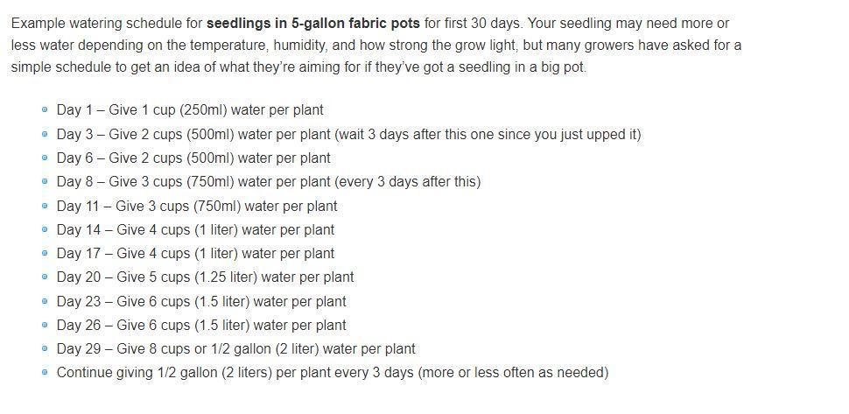This screenshot has width=849, height=414.
Task: Click the bullet marker beside Day 6
Action: tap(45, 158)
